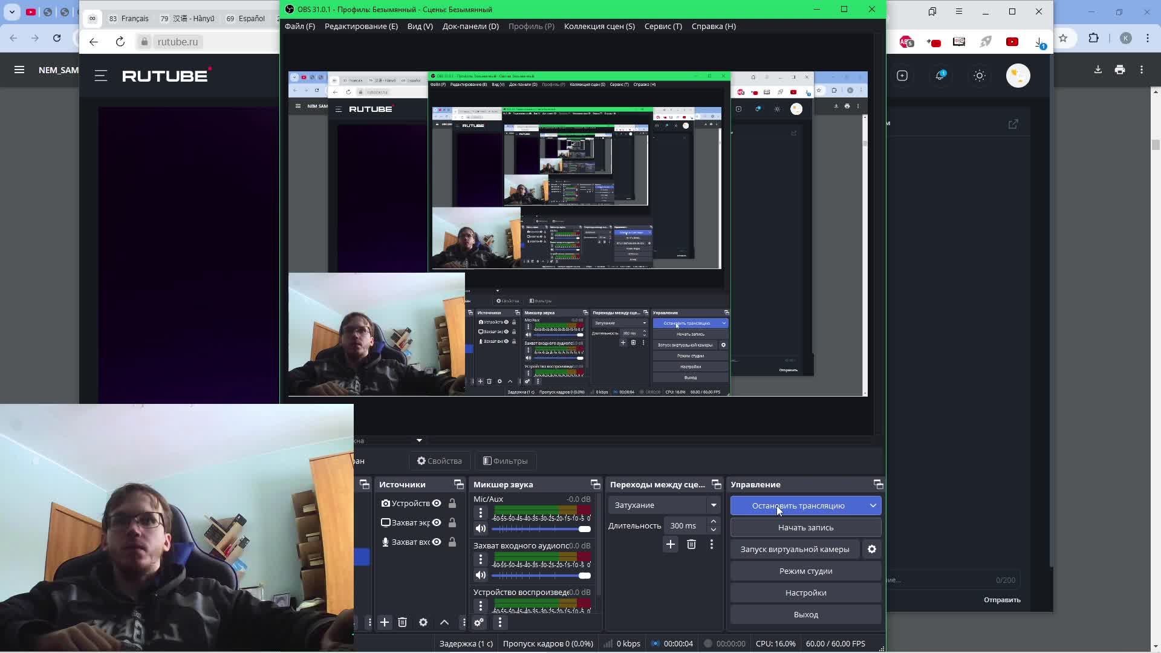Viewport: 1161px width, 653px height.
Task: Move source up with arrow icon
Action: 444,622
